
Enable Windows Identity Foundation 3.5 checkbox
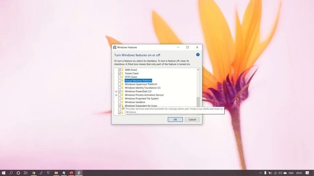point(120,88)
